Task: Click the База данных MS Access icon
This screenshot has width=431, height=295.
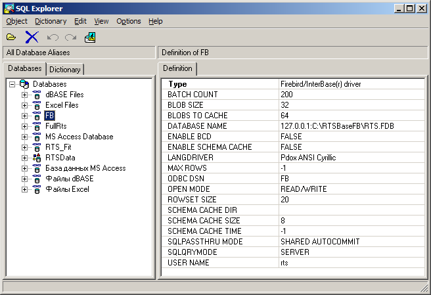Action: coord(37,168)
